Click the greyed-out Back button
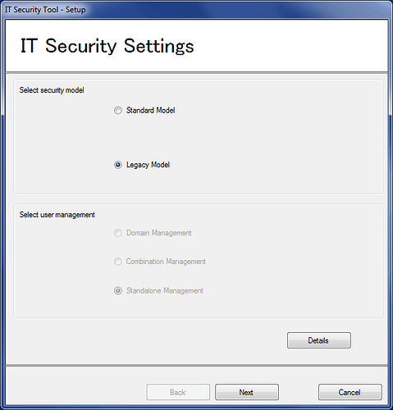 (x=178, y=392)
